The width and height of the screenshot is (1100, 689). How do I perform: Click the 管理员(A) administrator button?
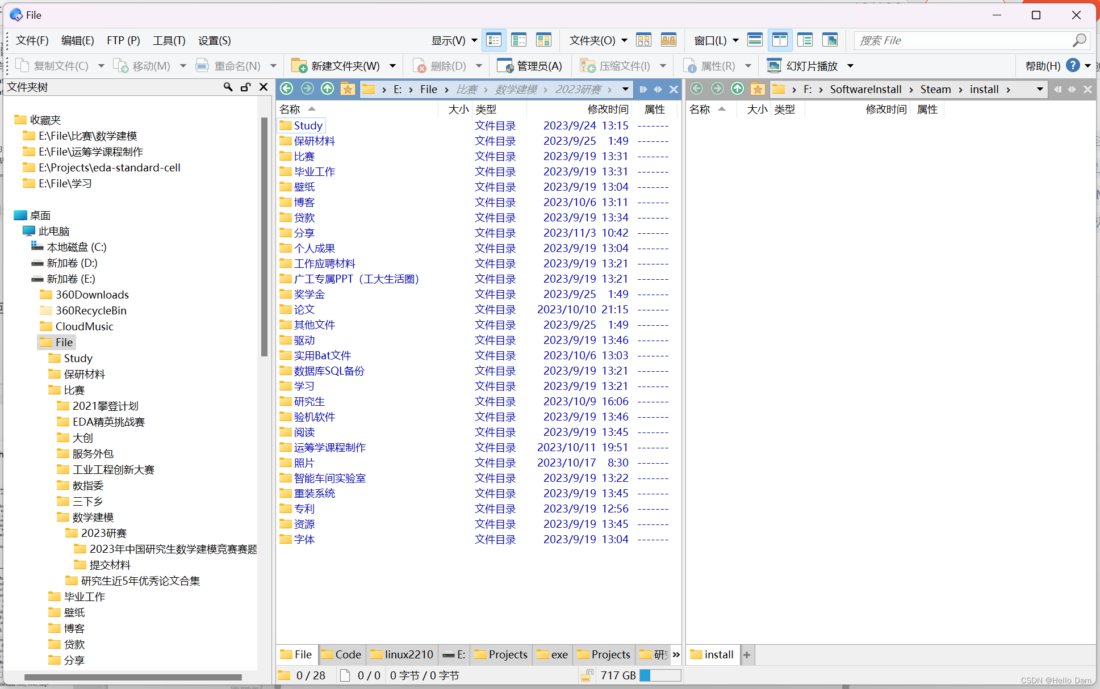[x=529, y=66]
